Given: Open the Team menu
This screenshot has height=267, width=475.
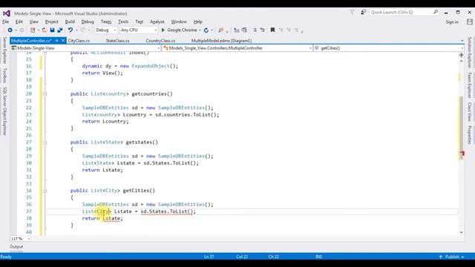Looking at the screenshot, I should 106,22.
